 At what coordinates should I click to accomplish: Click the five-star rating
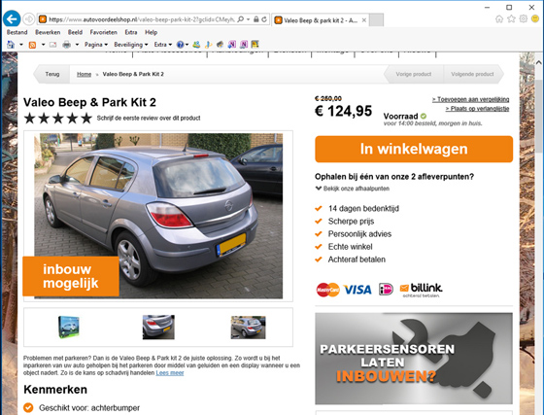point(58,119)
